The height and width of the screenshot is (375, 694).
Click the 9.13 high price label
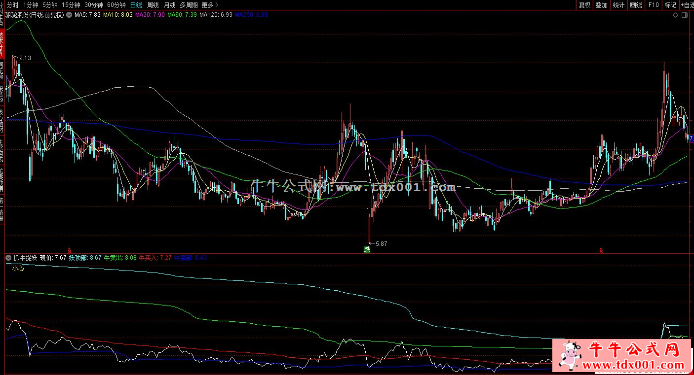[x=25, y=58]
